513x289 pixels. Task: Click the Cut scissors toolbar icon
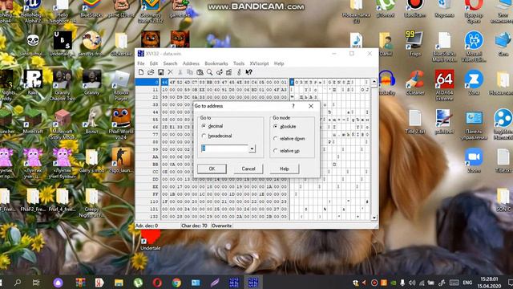point(180,72)
